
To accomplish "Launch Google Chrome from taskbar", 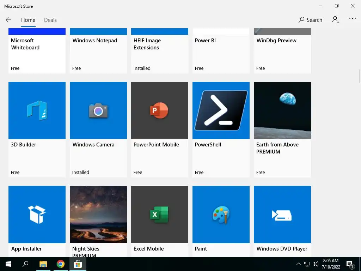I will [60, 264].
